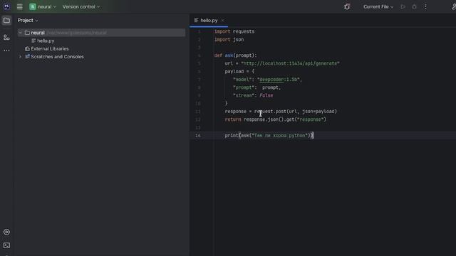Open more actions vertical dots menu
This screenshot has height=256, width=456.
(x=425, y=6)
